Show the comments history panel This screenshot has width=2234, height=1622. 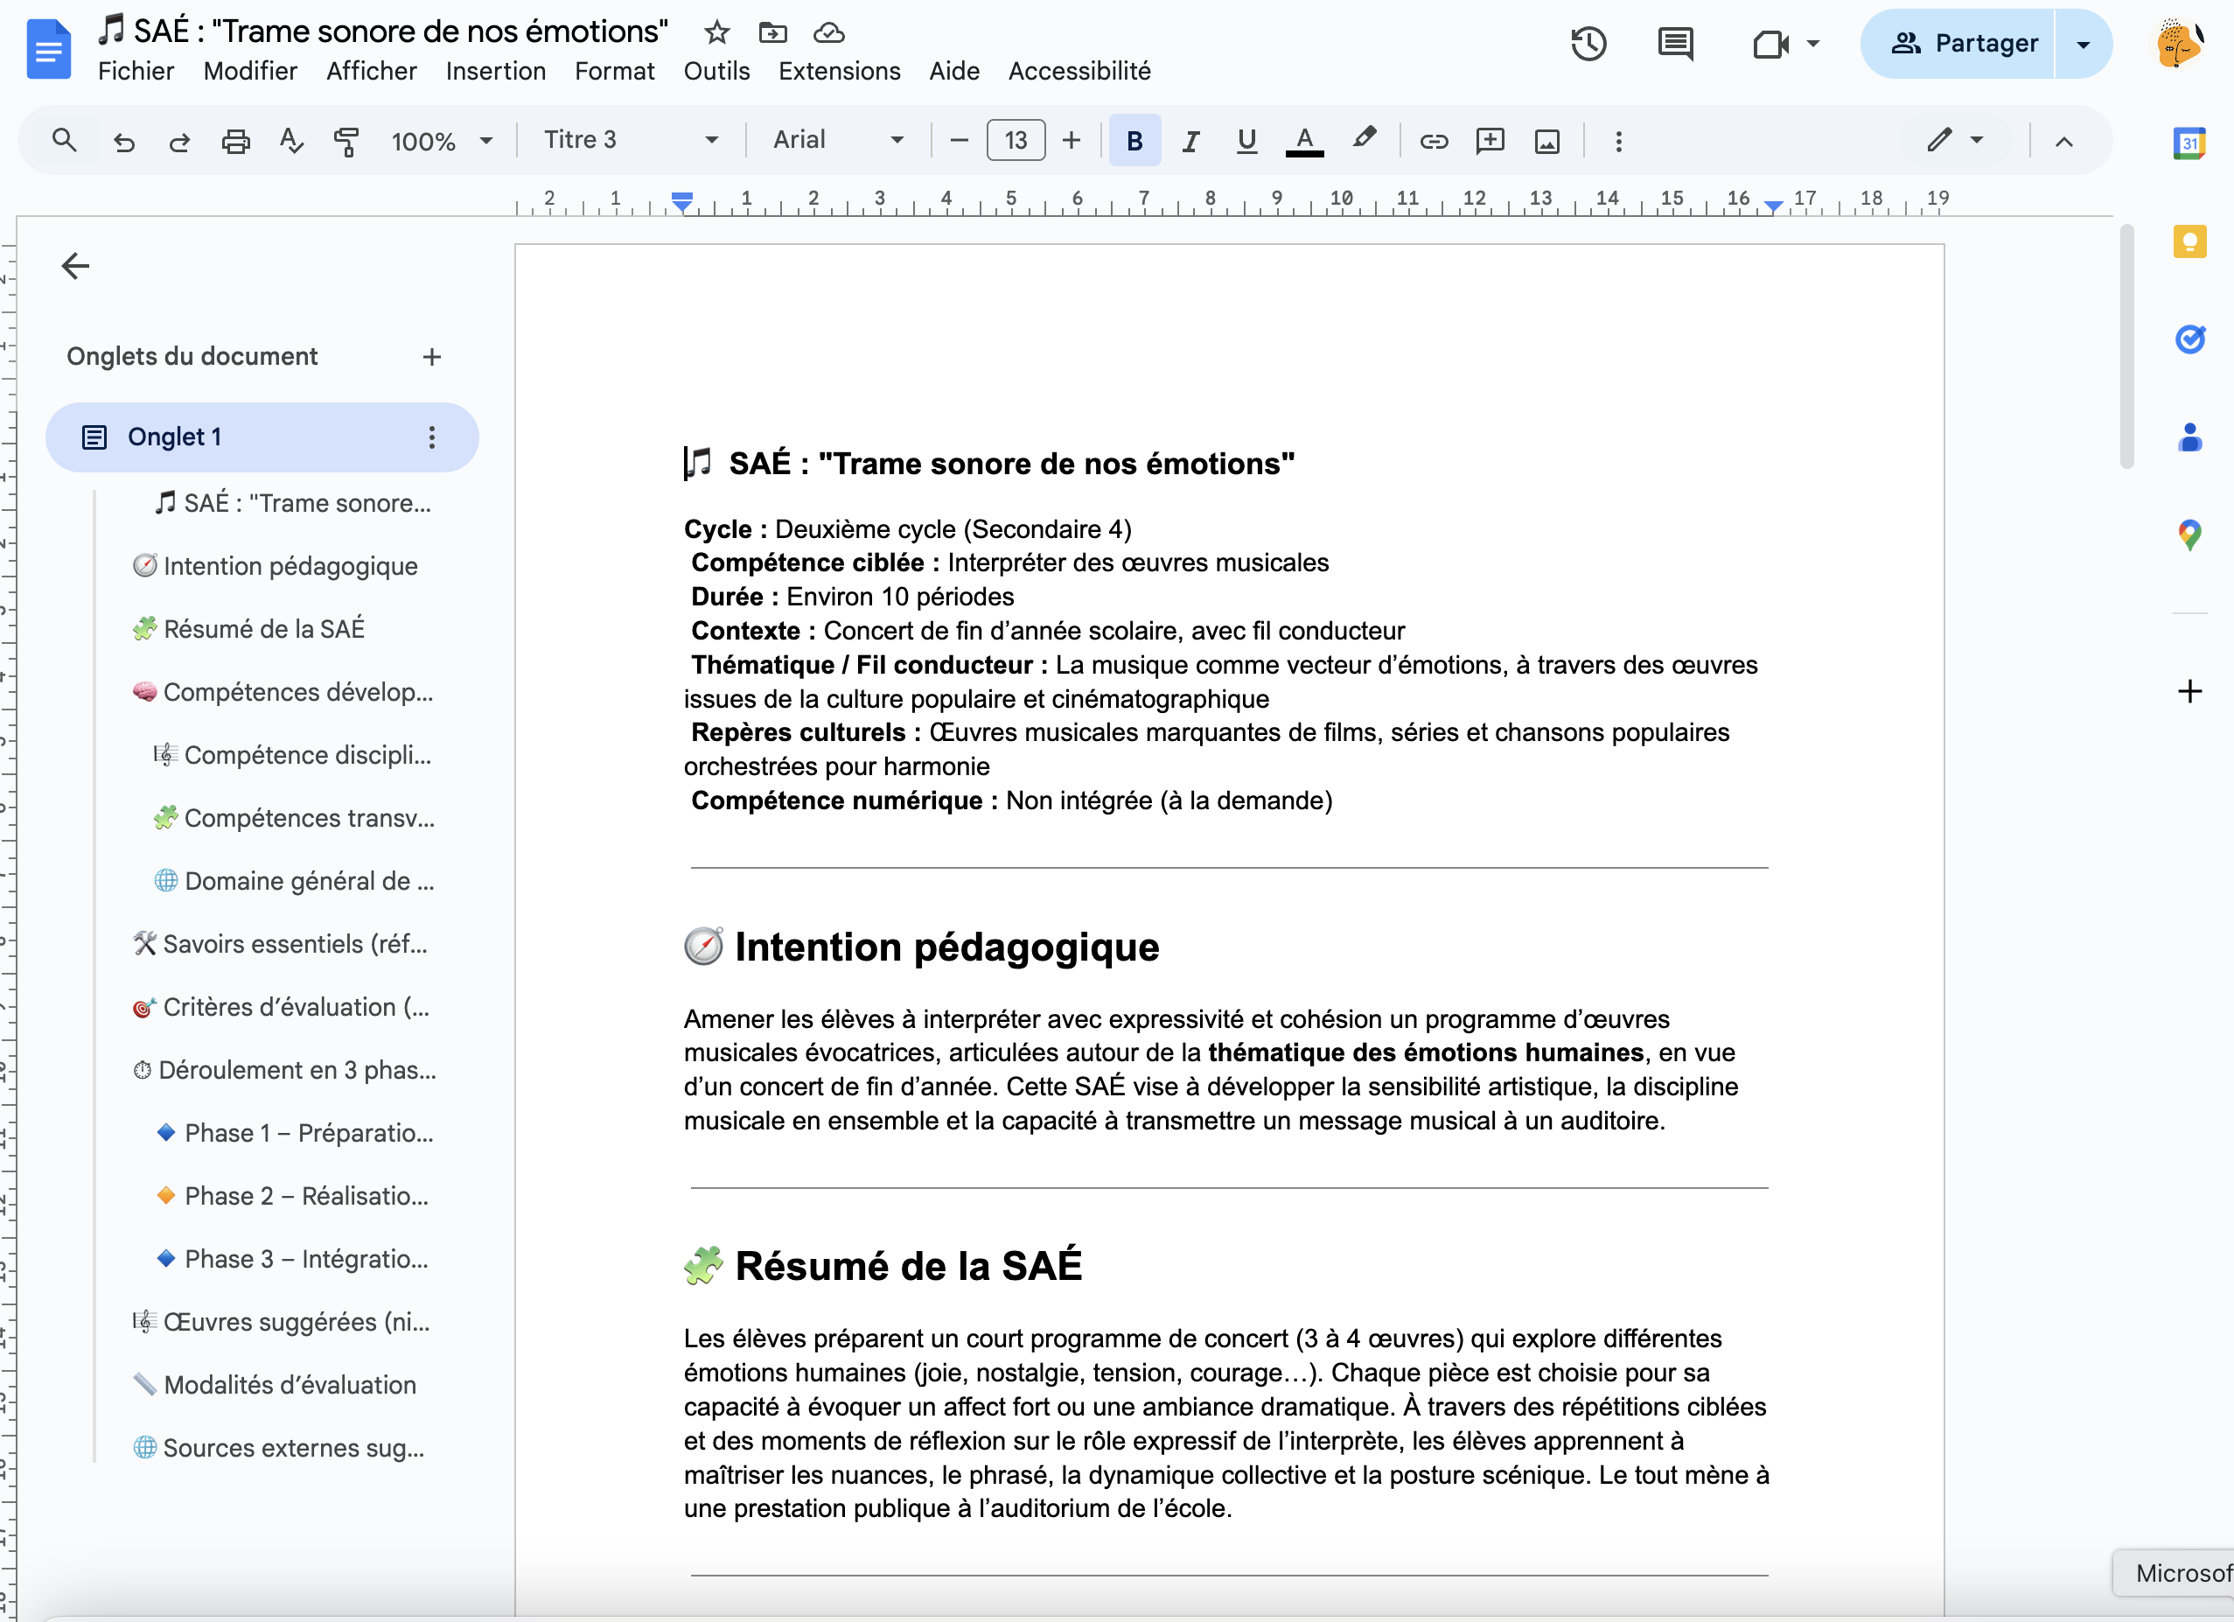pyautogui.click(x=1676, y=44)
